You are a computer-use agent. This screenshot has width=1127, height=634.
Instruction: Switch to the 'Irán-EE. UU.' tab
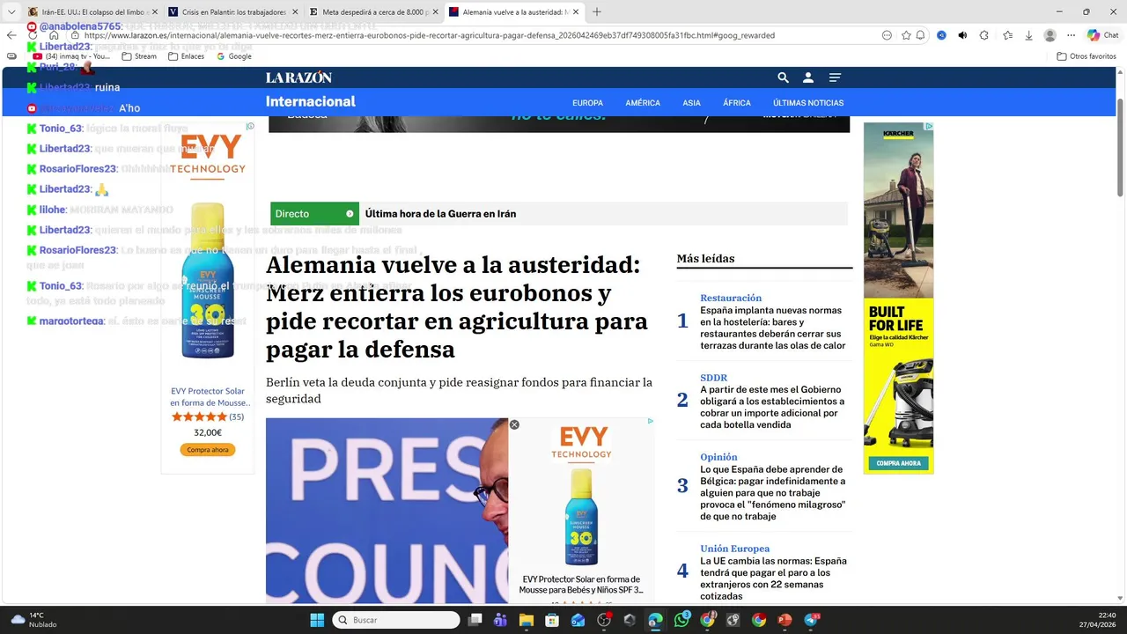[91, 12]
